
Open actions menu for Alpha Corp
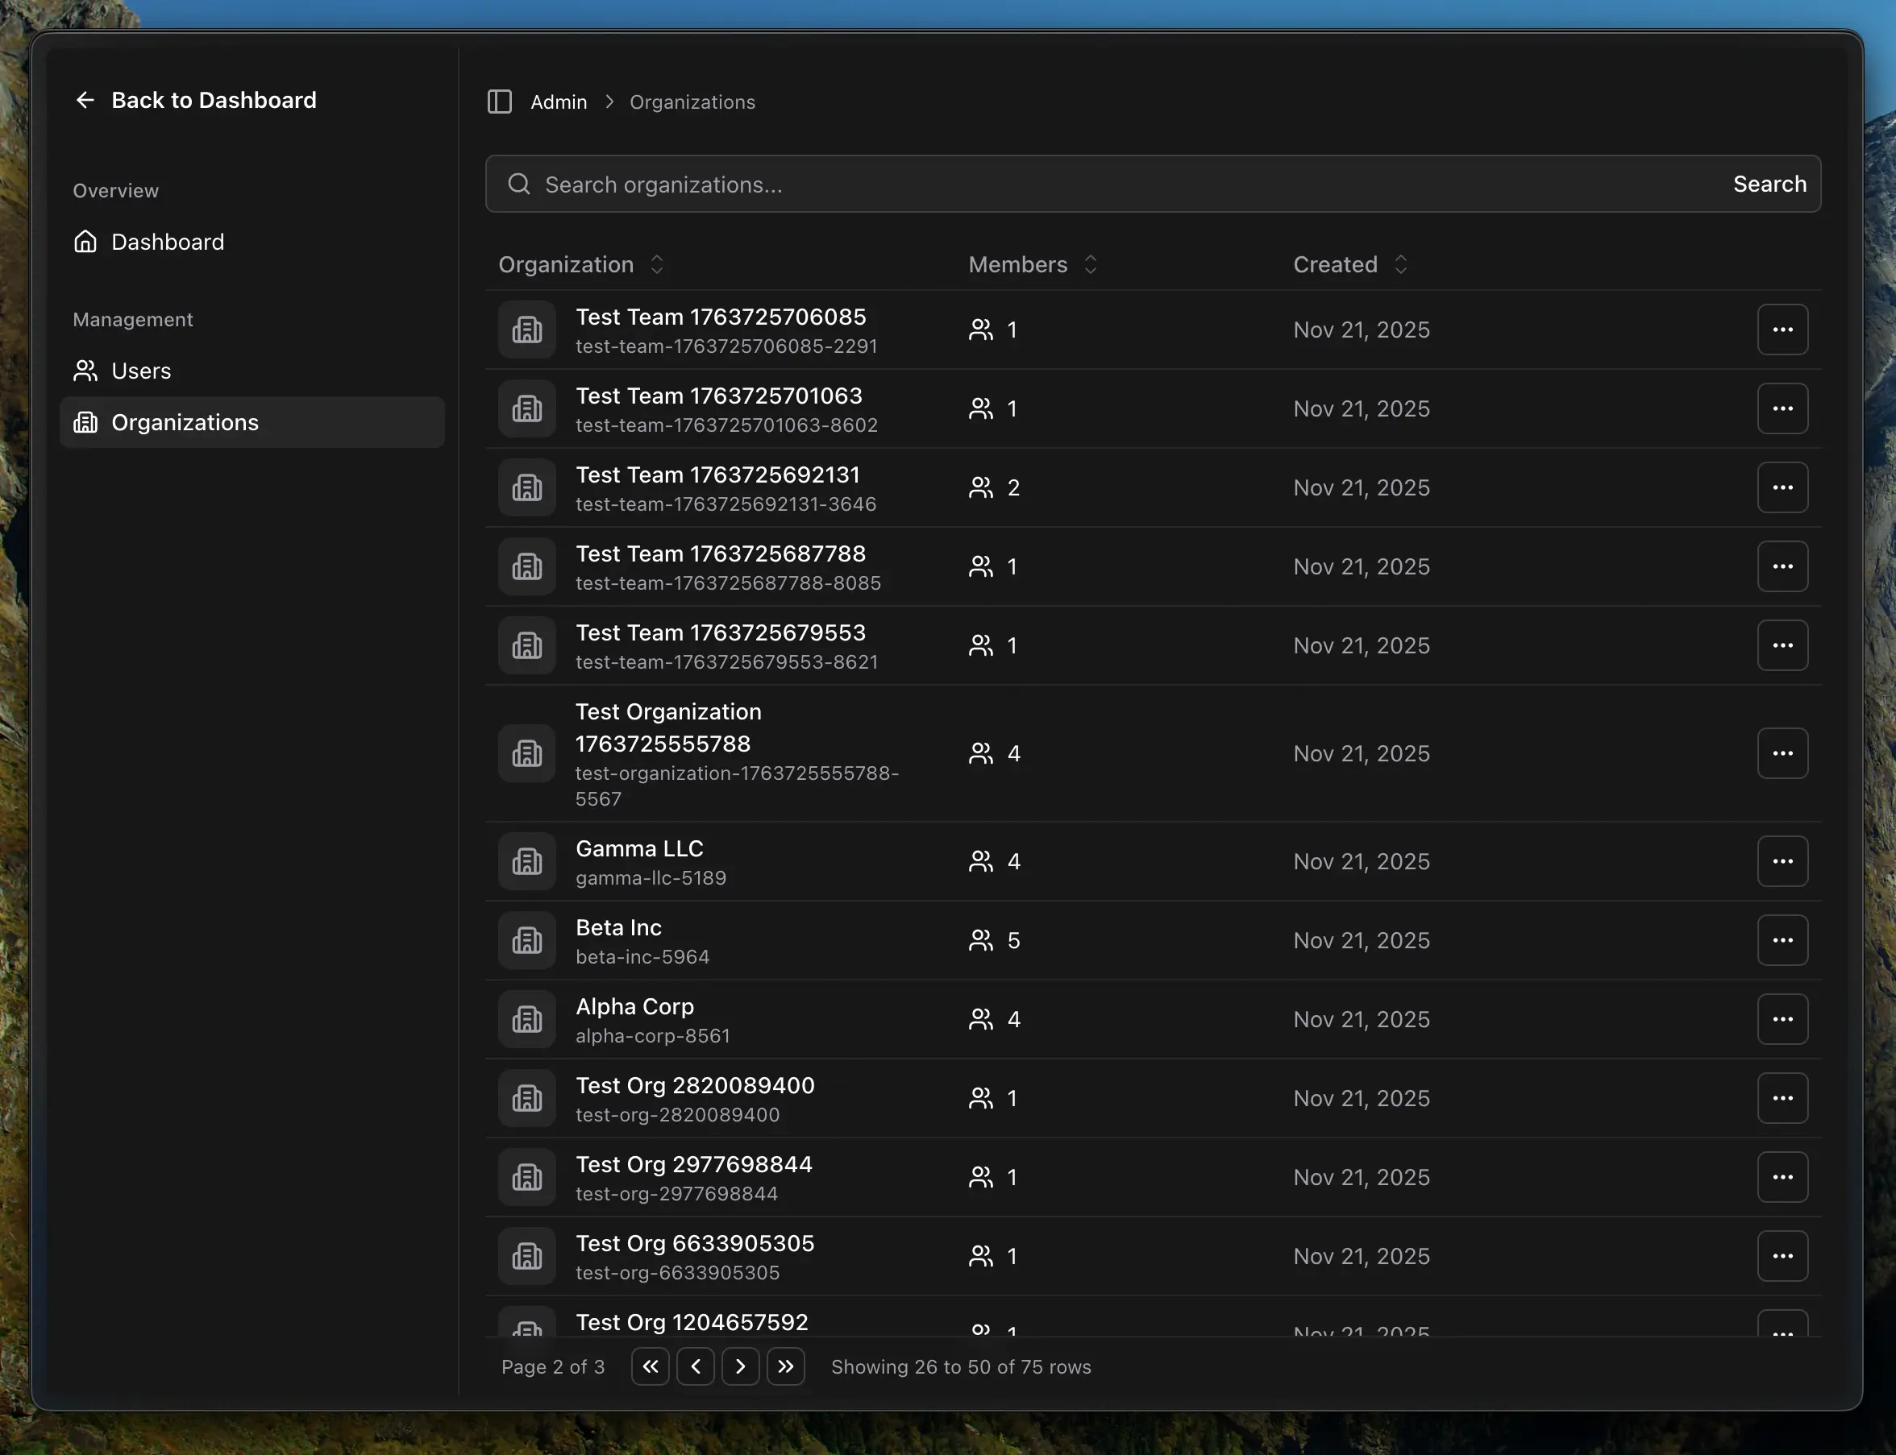coord(1782,1018)
